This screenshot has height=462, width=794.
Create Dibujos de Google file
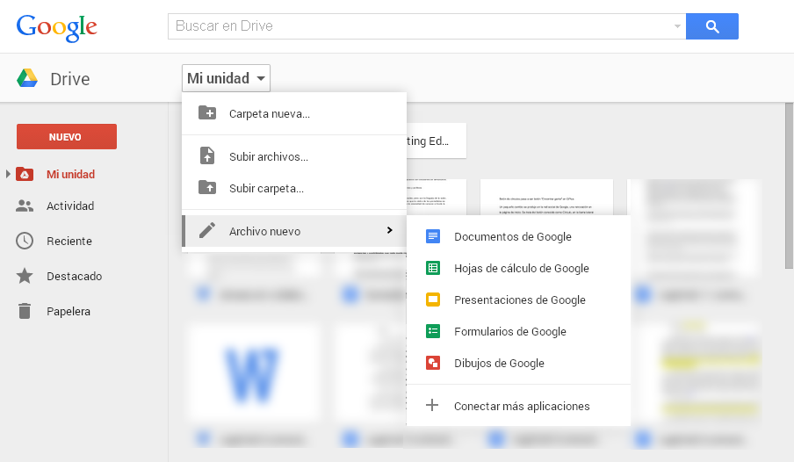[x=518, y=364]
